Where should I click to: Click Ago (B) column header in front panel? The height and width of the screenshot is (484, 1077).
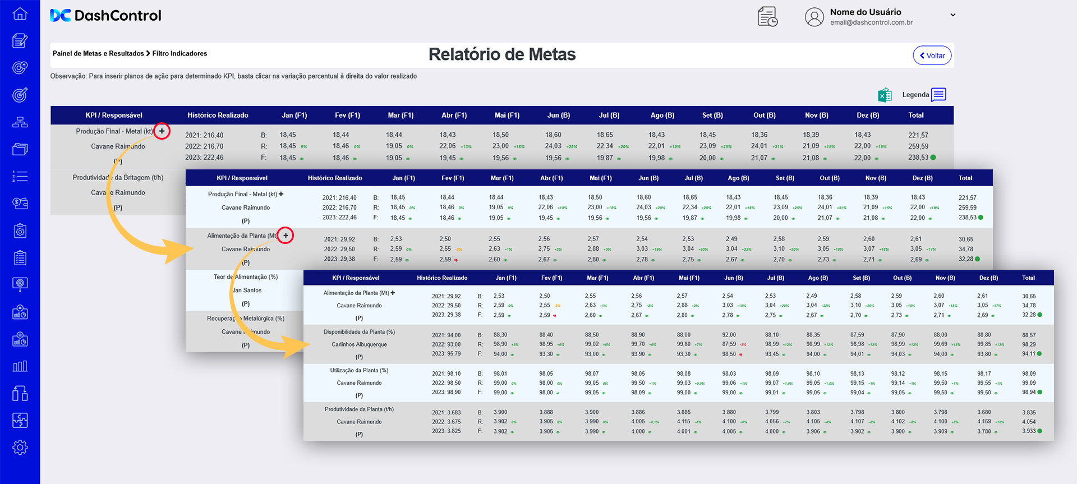pos(818,278)
